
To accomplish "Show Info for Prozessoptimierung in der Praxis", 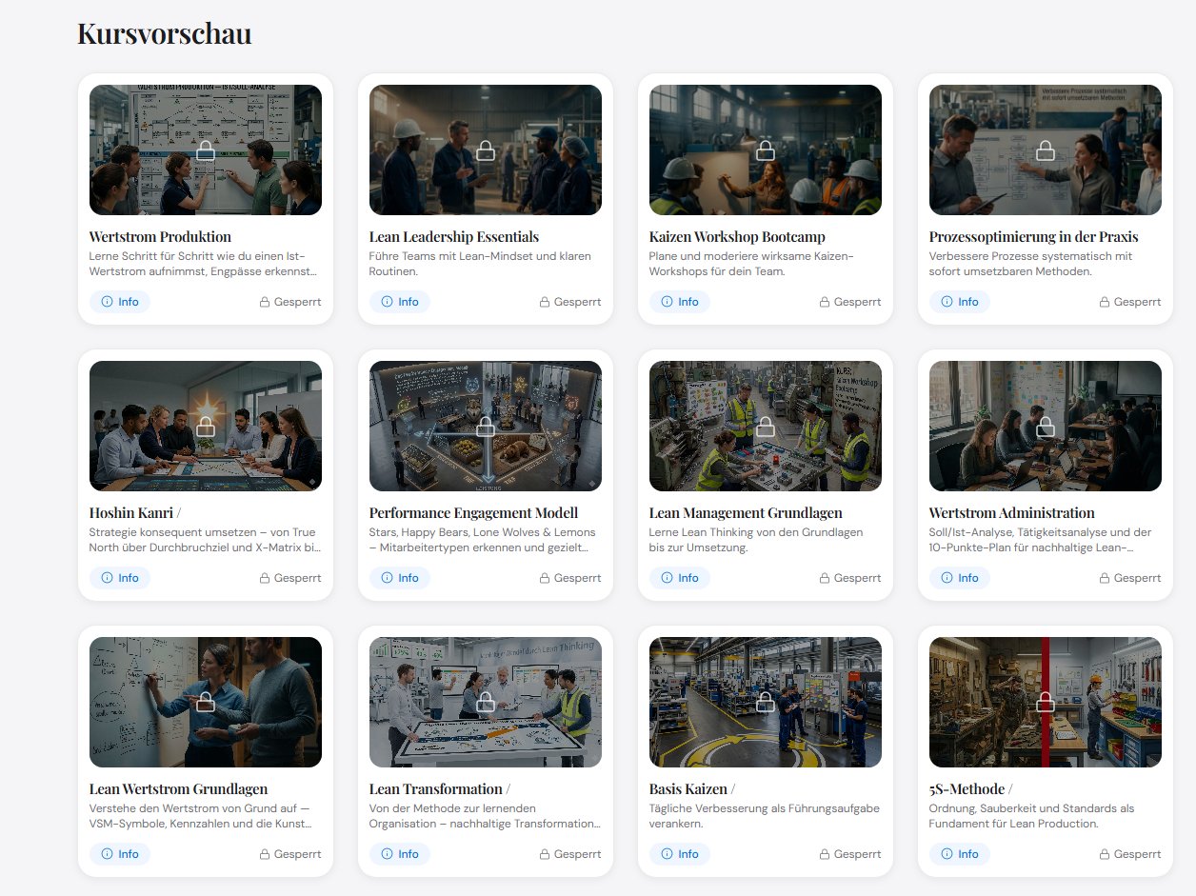I will pos(960,302).
